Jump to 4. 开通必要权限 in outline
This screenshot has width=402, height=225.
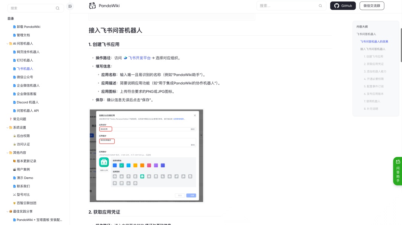point(374,79)
